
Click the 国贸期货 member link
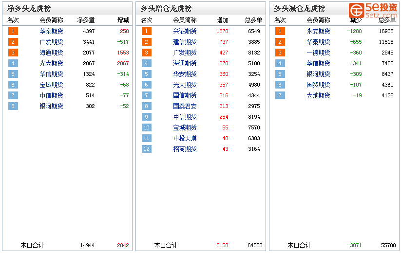[x=318, y=85]
